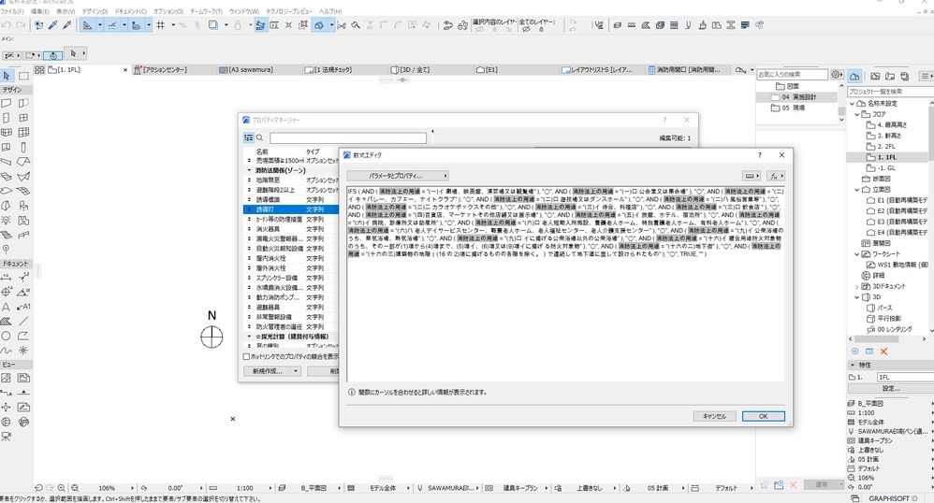Open the arrow dropdown beside 新規作成
934x503 pixels.
tap(296, 371)
